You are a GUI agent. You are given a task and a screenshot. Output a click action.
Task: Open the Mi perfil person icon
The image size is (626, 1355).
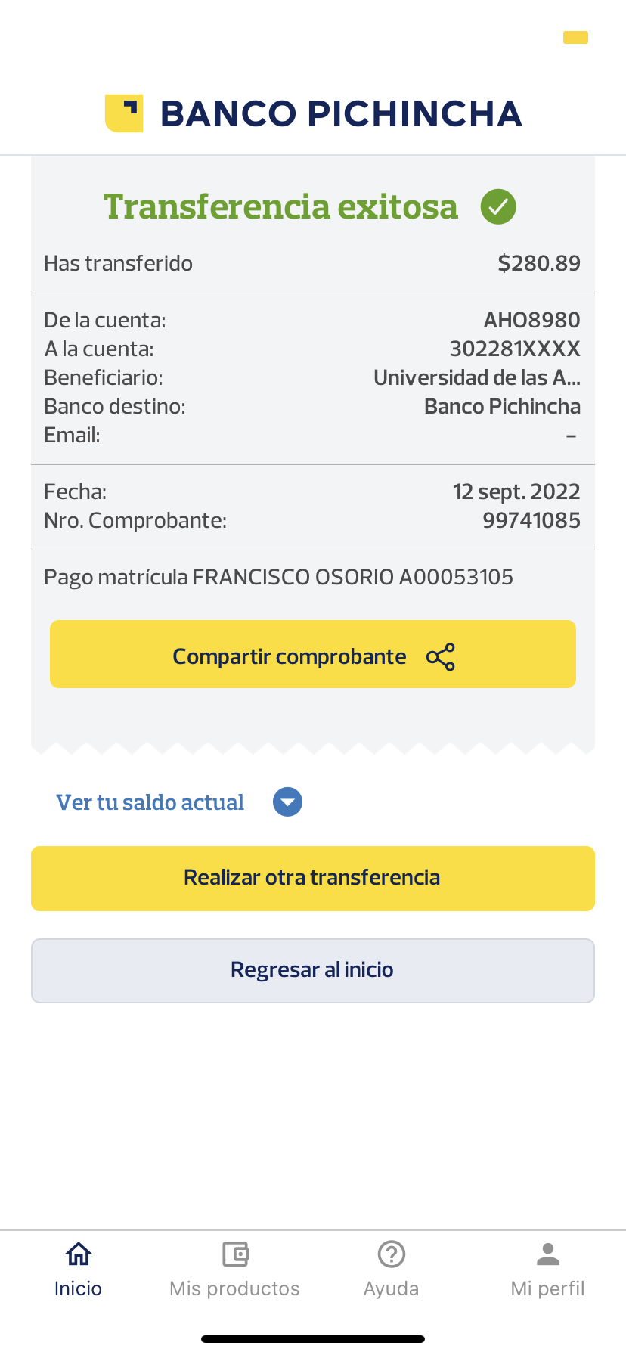click(x=548, y=1254)
